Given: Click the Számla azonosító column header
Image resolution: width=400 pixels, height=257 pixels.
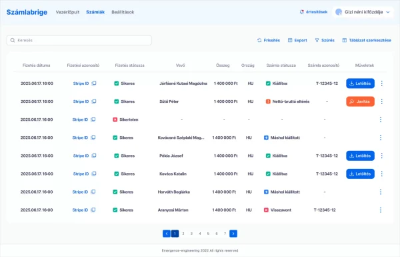Looking at the screenshot, I should tap(323, 65).
